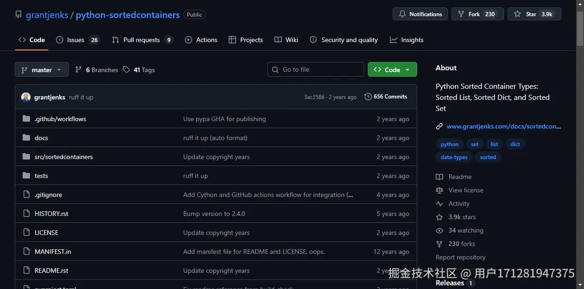Visit www.grantjenks.com docs website link
The width and height of the screenshot is (584, 289).
504,126
